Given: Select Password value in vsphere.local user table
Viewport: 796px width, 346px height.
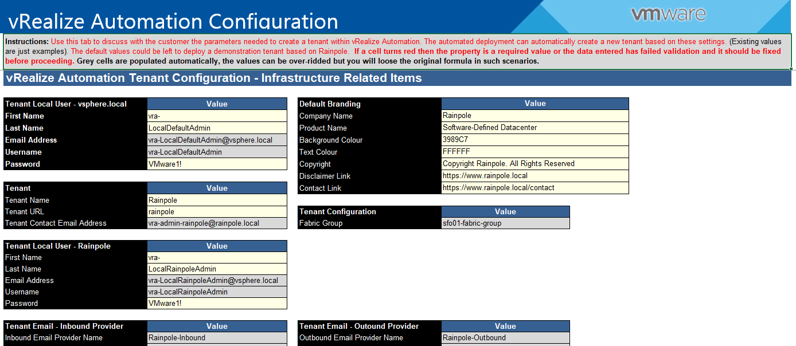Looking at the screenshot, I should (217, 164).
